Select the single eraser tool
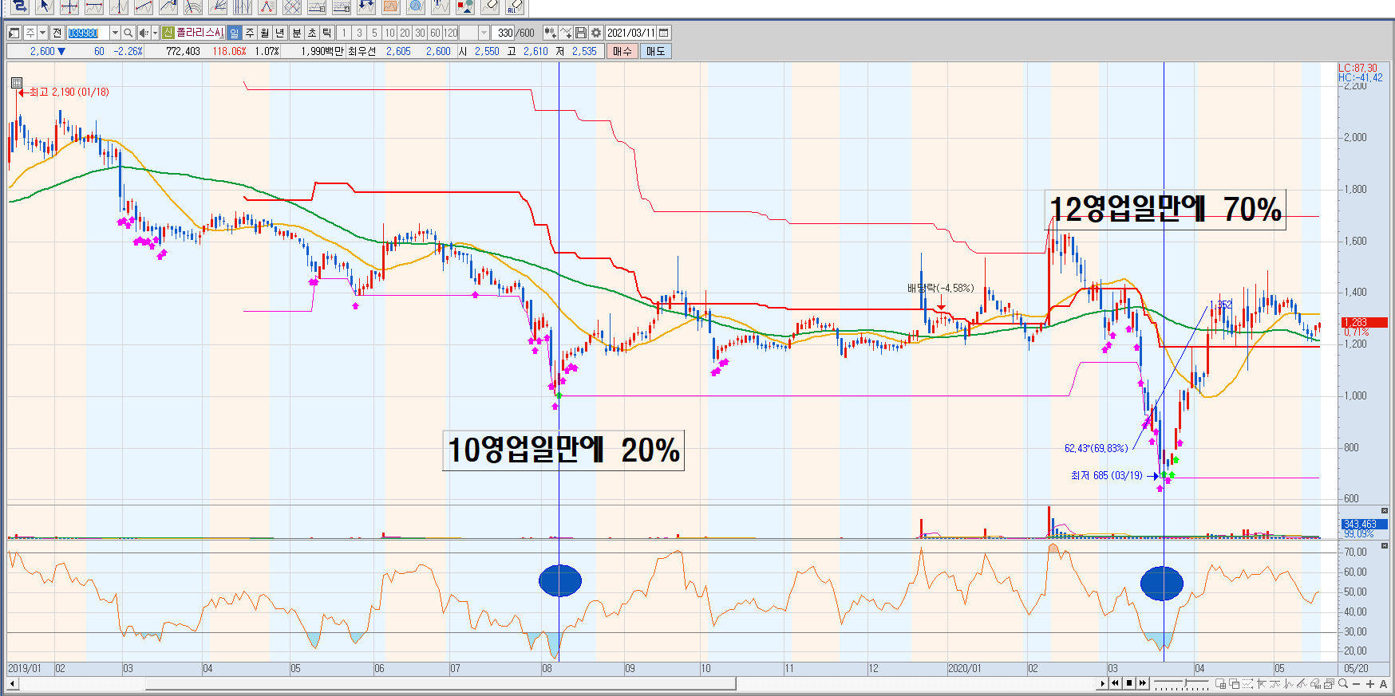Viewport: 1395px width, 696px height. pyautogui.click(x=490, y=7)
